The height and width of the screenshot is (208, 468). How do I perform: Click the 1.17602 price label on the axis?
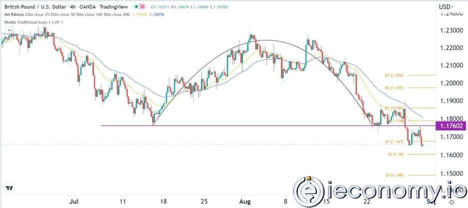[x=451, y=125]
